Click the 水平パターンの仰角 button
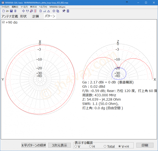Screen dimensions: 158x151 (x=34, y=145)
